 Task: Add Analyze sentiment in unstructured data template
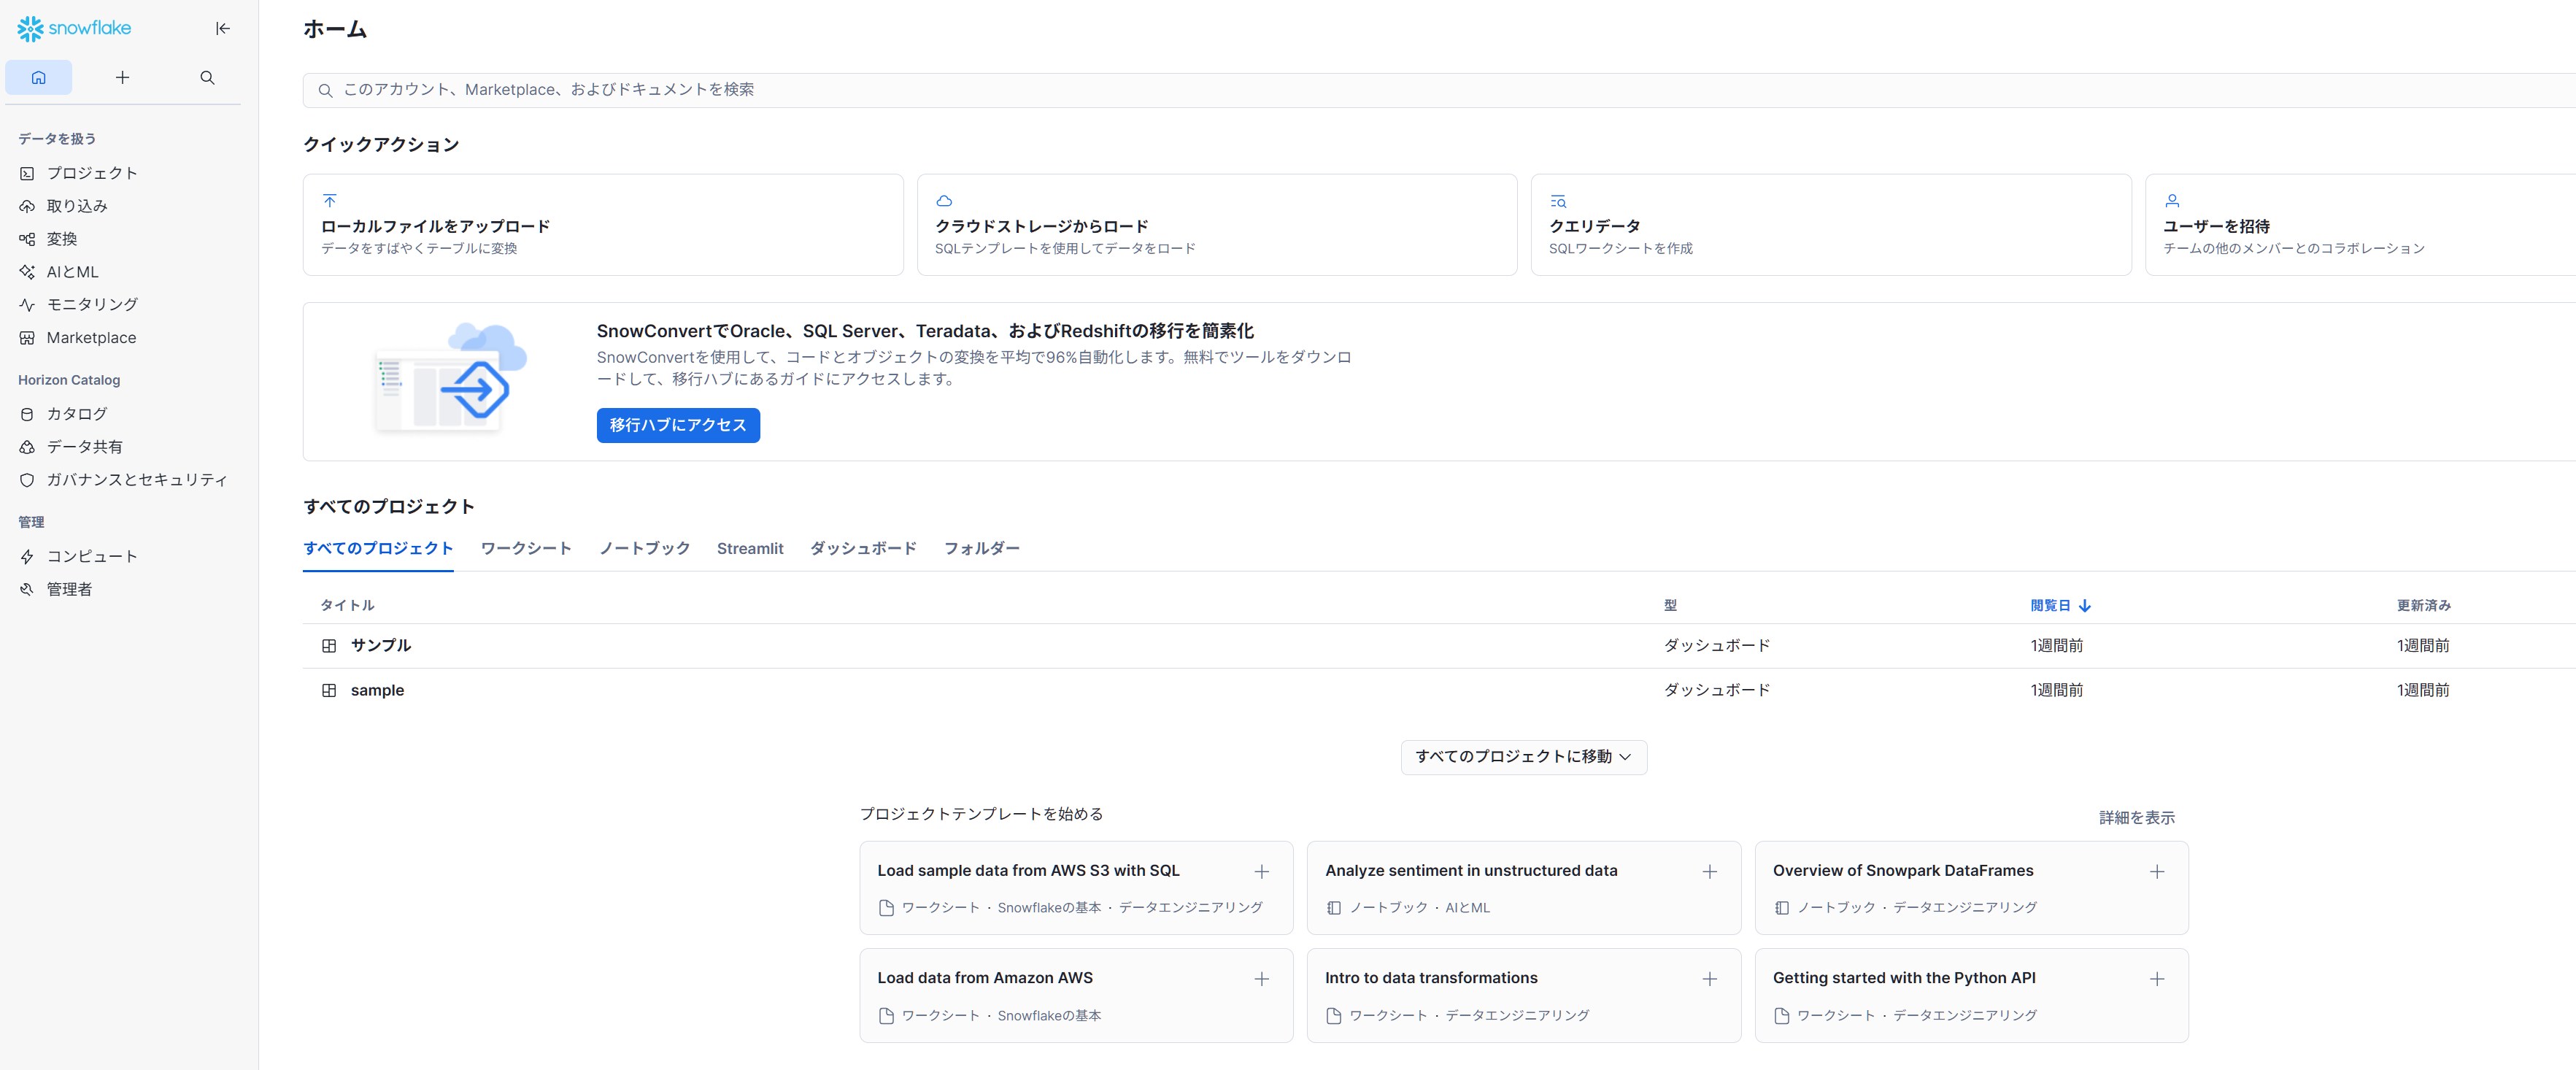(1709, 872)
